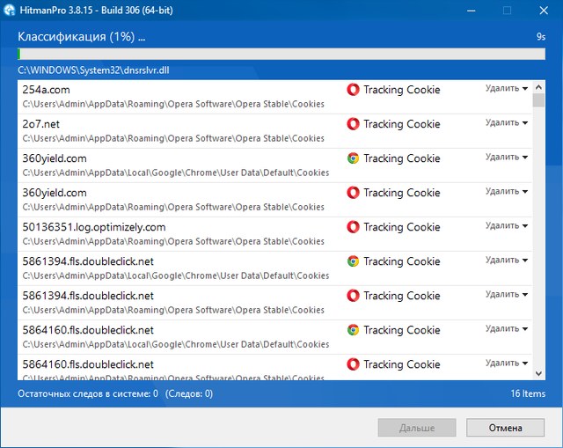The width and height of the screenshot is (563, 448).
Task: Click the Opera icon beside 254a.com
Action: [353, 90]
